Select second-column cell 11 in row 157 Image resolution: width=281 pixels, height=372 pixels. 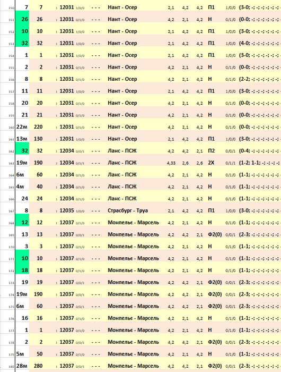(40, 91)
